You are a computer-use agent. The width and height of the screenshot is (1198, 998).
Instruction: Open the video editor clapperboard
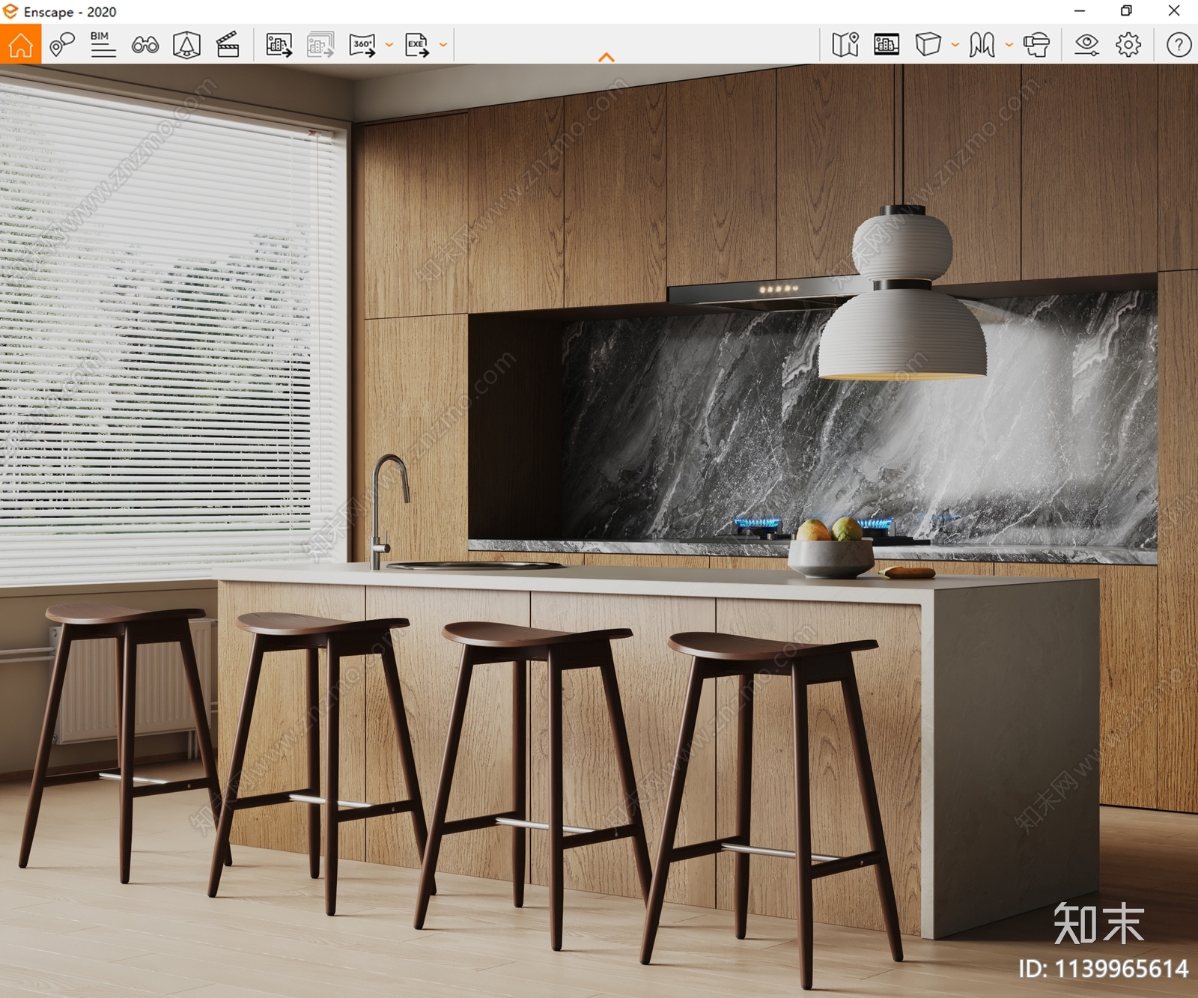click(x=228, y=45)
